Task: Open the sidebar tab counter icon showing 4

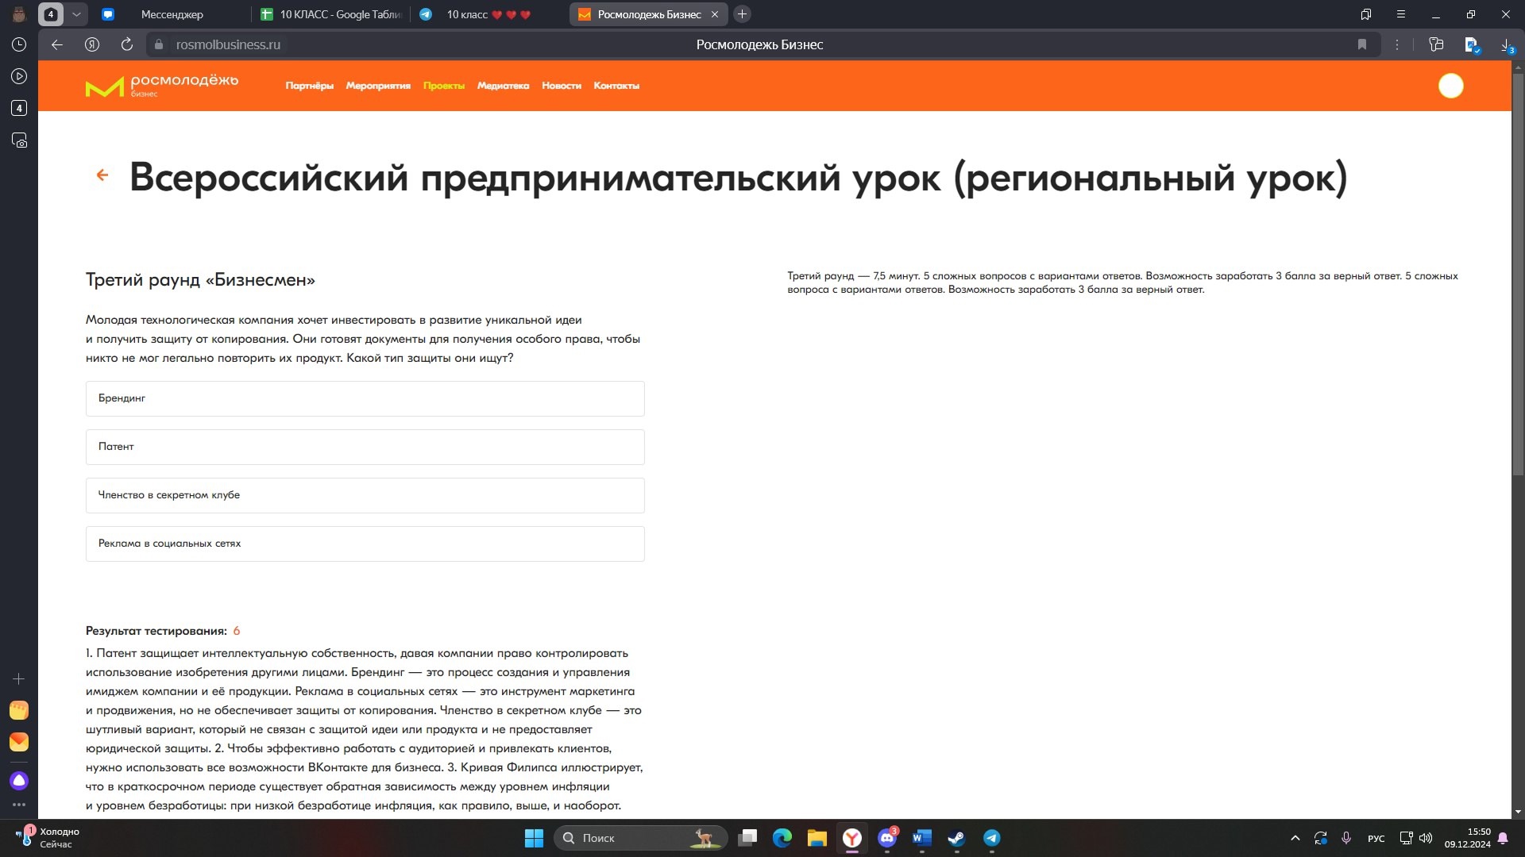Action: [19, 108]
